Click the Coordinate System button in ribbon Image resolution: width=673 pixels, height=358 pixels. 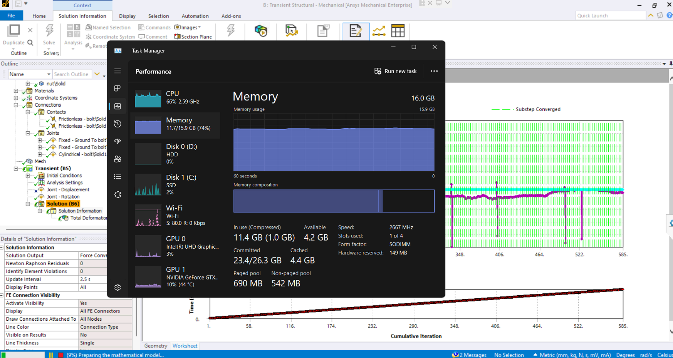[110, 37]
